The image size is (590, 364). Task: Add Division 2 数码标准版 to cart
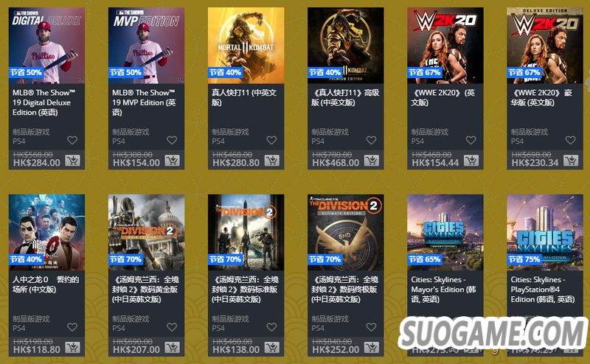point(271,348)
